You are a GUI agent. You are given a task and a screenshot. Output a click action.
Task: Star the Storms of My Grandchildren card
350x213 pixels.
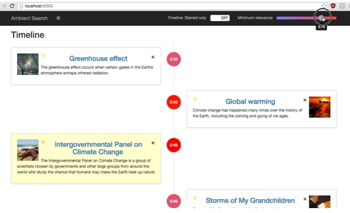(195, 198)
